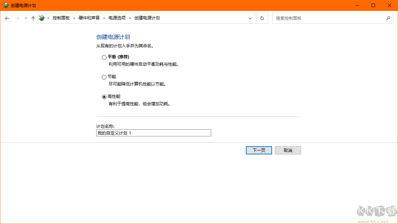Navigate to 控制面板 via the breadcrumb
The width and height of the screenshot is (398, 224).
click(x=61, y=18)
